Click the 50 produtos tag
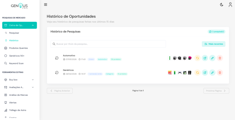Screen dimensions: 235x120 point(116,59)
